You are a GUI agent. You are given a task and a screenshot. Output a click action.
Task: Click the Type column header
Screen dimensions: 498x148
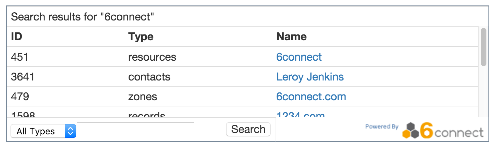[141, 36]
